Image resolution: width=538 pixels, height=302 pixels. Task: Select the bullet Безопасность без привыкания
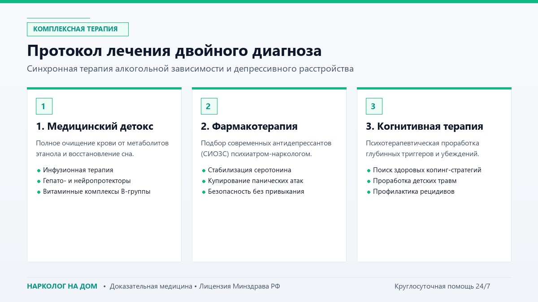click(256, 191)
